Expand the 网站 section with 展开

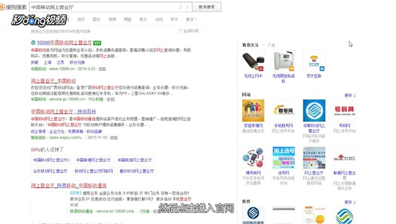pos(350,95)
